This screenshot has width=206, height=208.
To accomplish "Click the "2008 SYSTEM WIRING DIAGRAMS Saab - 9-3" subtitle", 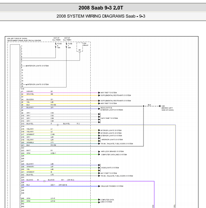I will (x=101, y=16).
